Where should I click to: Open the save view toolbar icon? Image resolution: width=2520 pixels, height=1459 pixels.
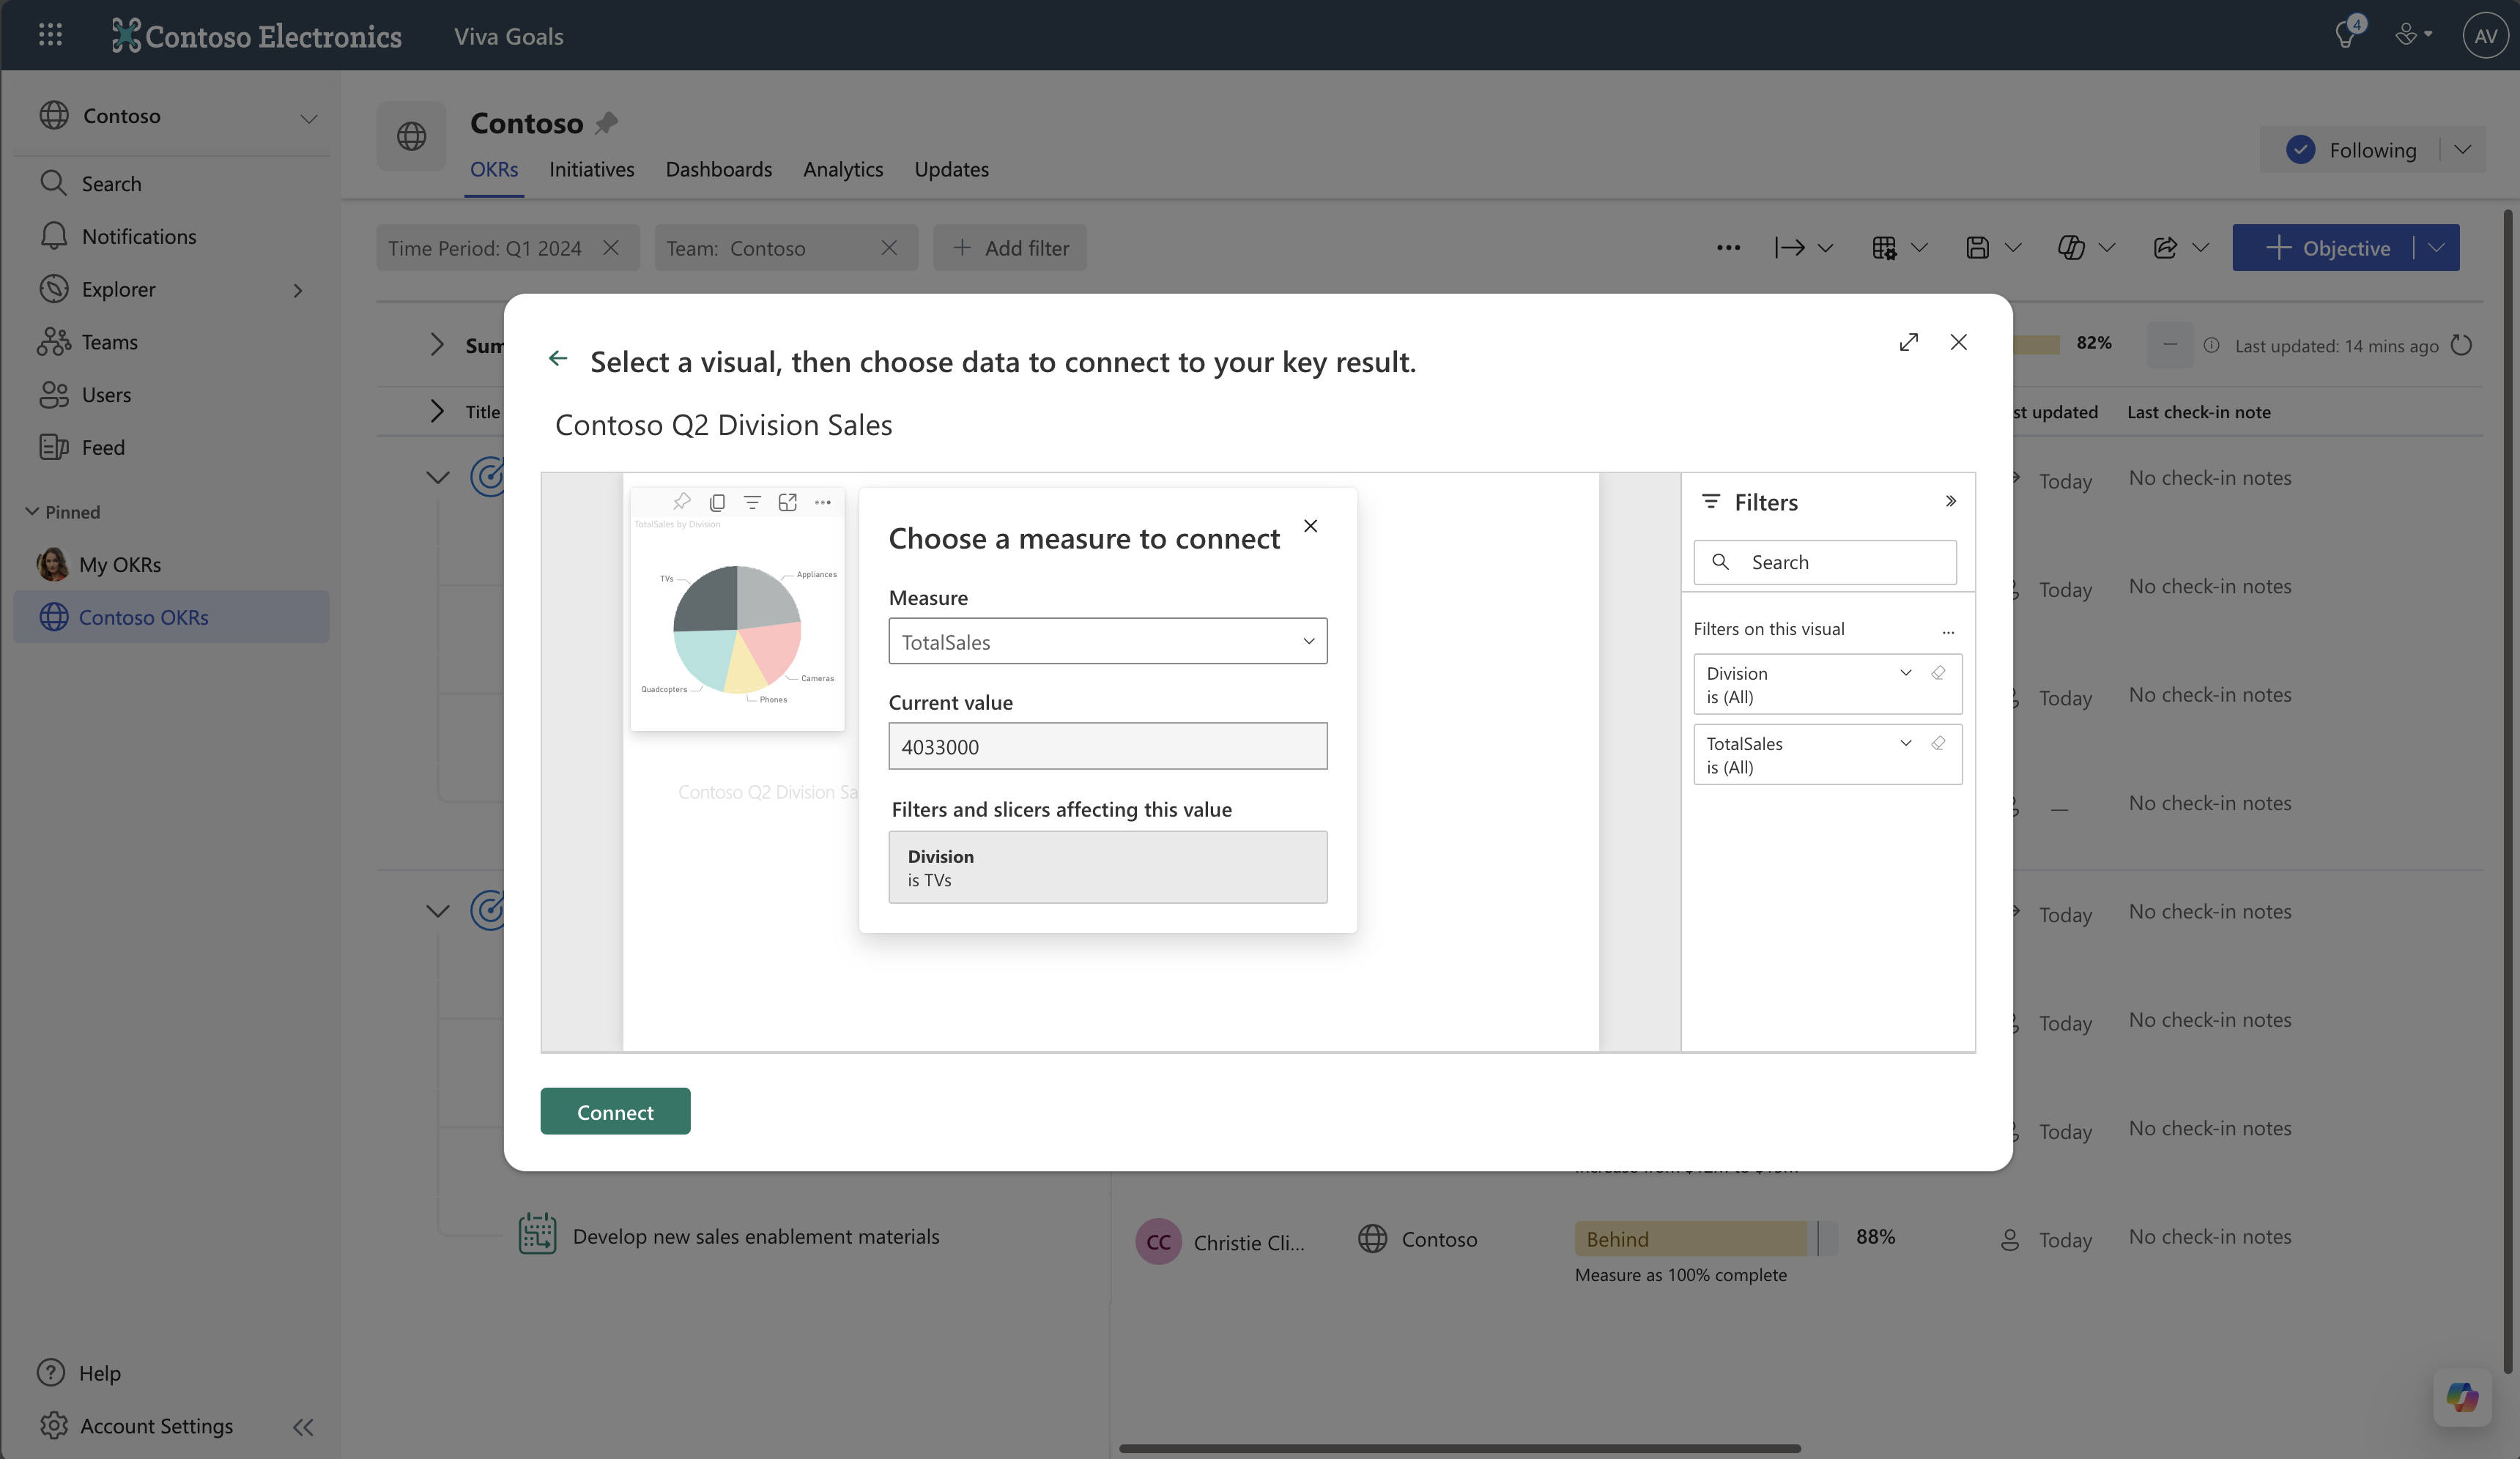click(x=1977, y=248)
